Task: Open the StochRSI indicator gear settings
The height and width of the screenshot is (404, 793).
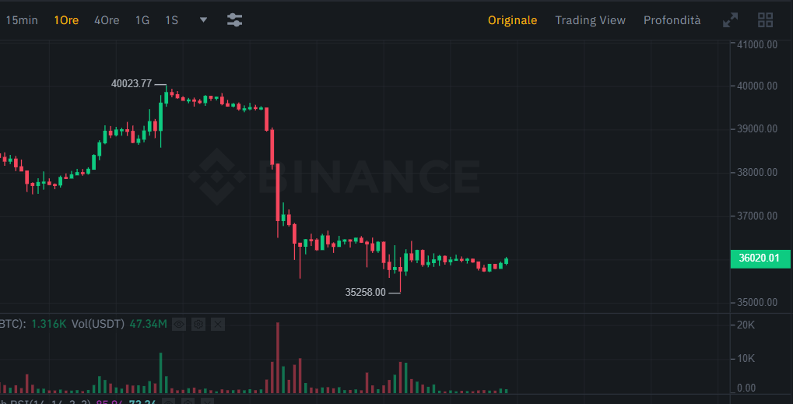Action: pyautogui.click(x=188, y=402)
